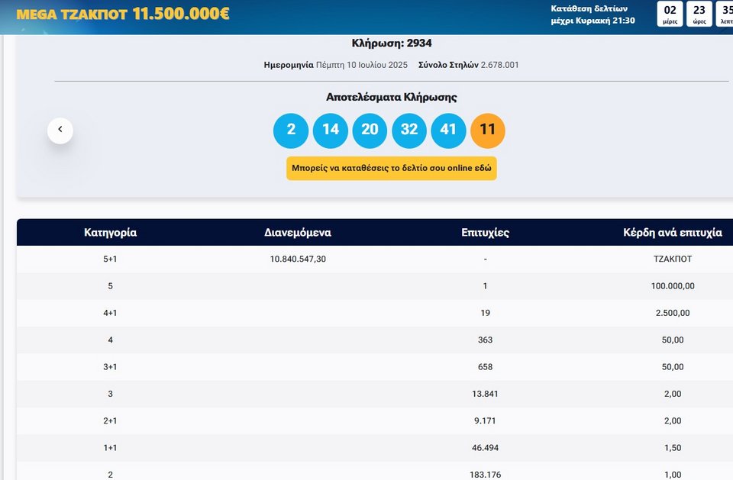
Task: Click the days countdown box showing 02
Action: [x=670, y=14]
